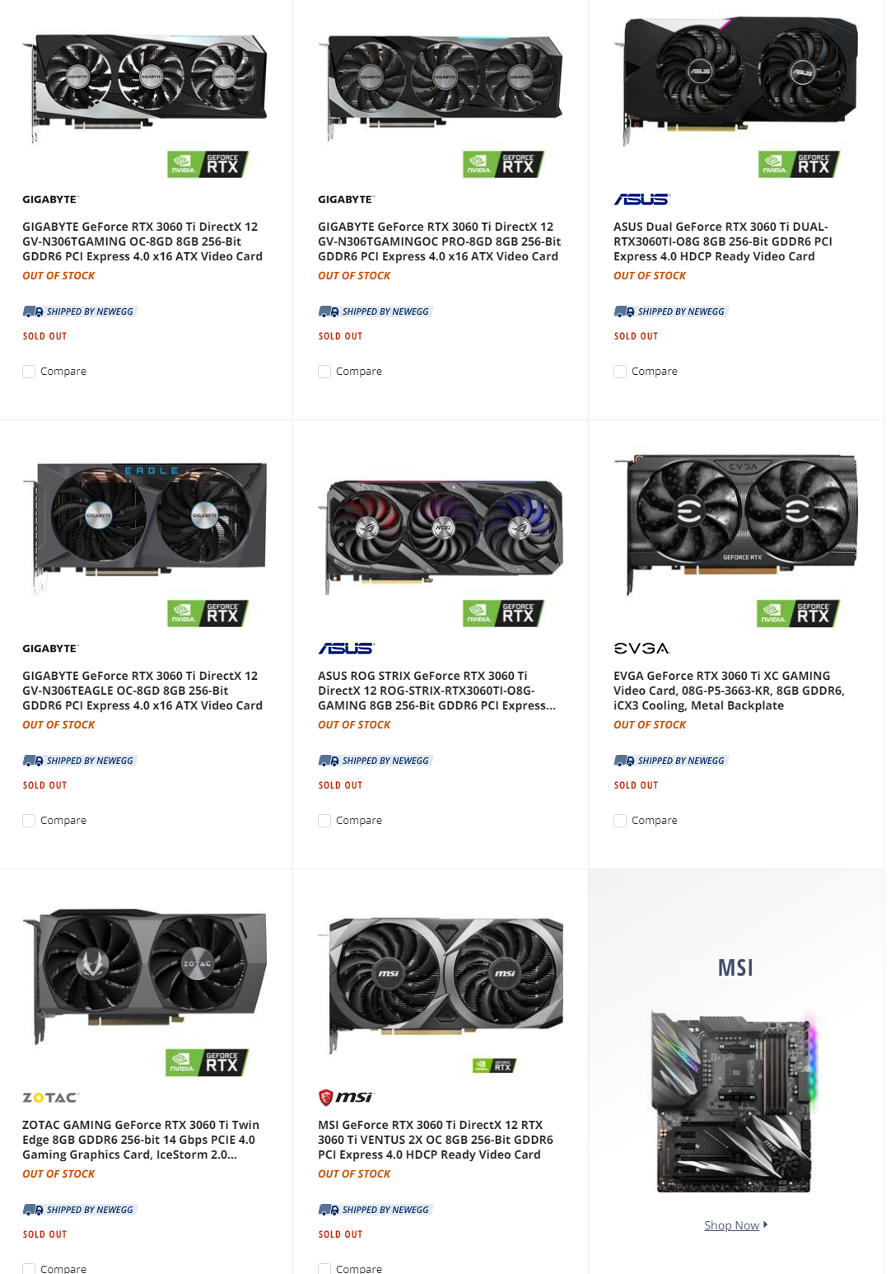Click the EVGA brand logo
The image size is (891, 1274).
click(641, 649)
